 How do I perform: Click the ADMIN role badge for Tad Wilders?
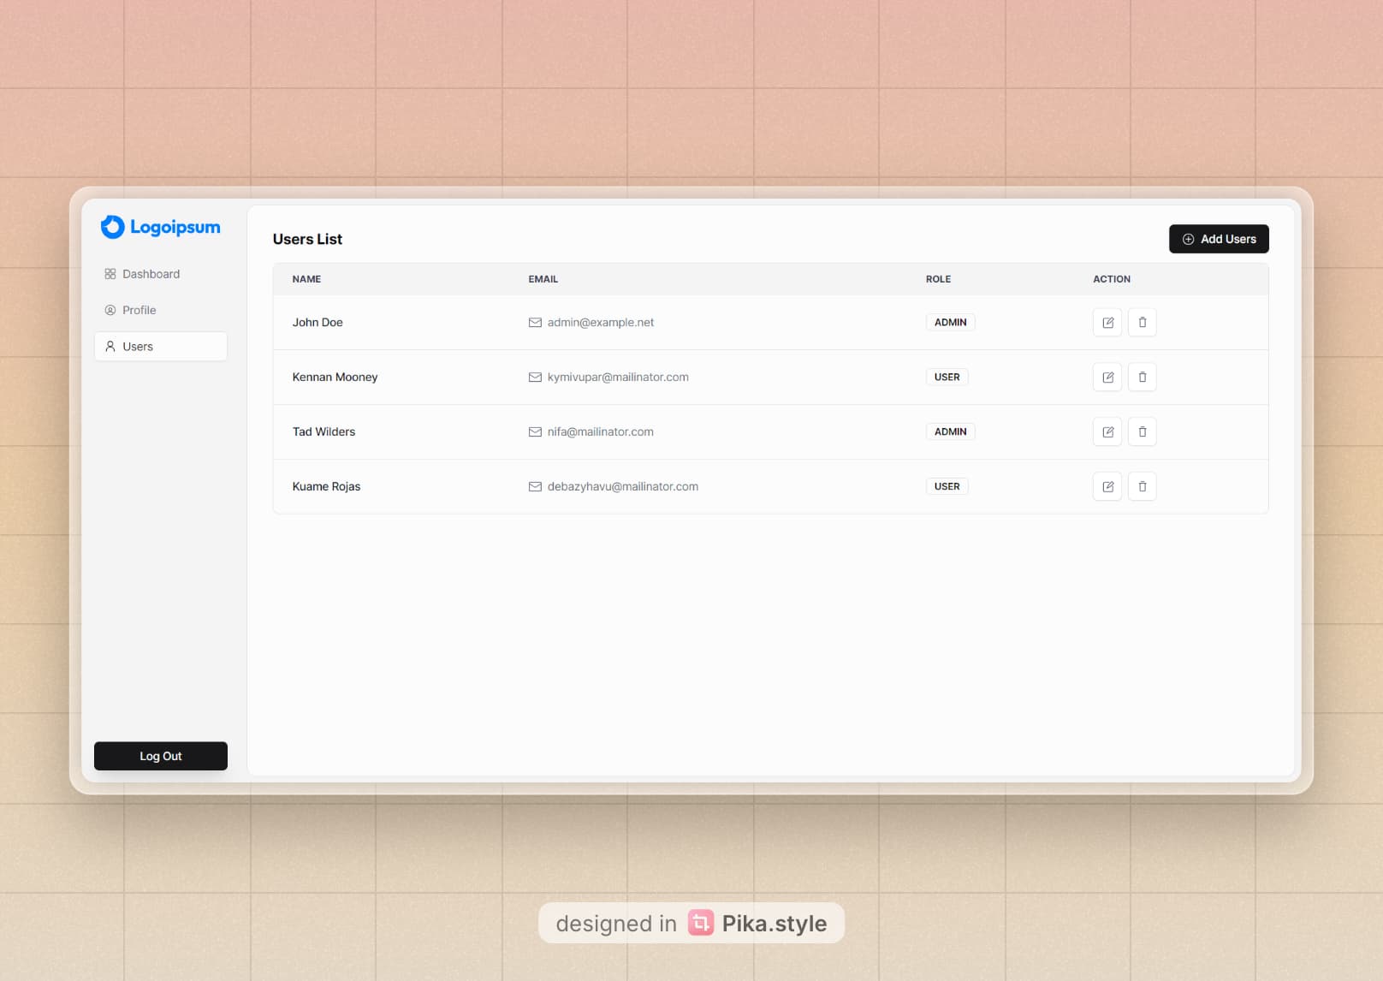click(950, 431)
